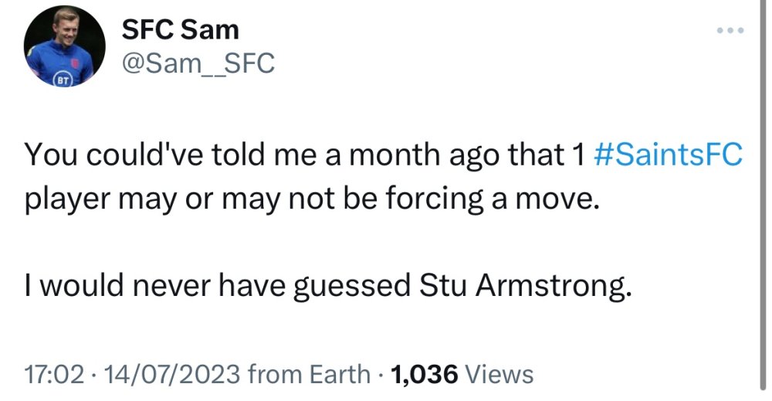
Task: Open the three-dot more options menu
Action: [730, 31]
